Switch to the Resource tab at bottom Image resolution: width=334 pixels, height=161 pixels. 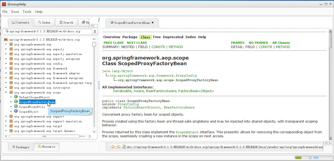coord(47,147)
